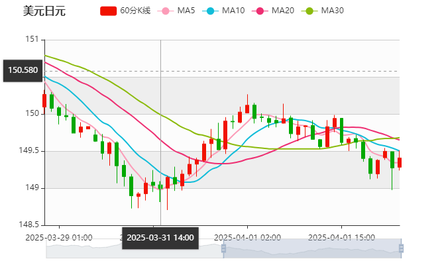The height and width of the screenshot is (265, 444).
Task: Click the light selected range of zoom slider
Action: tap(311, 249)
